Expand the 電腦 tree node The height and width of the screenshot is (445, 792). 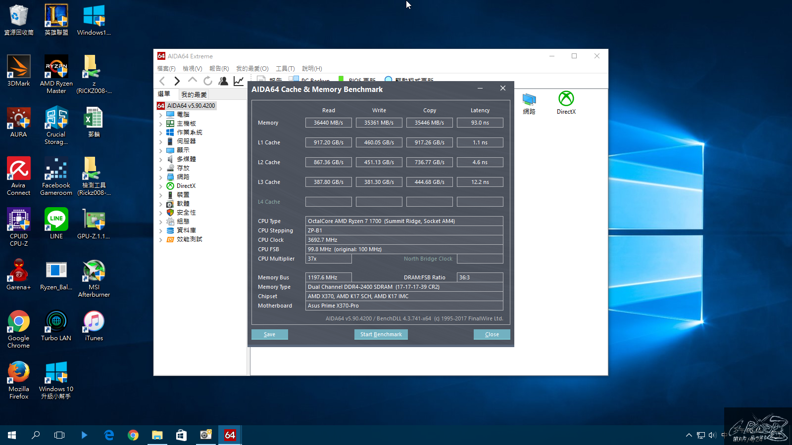[x=160, y=115]
